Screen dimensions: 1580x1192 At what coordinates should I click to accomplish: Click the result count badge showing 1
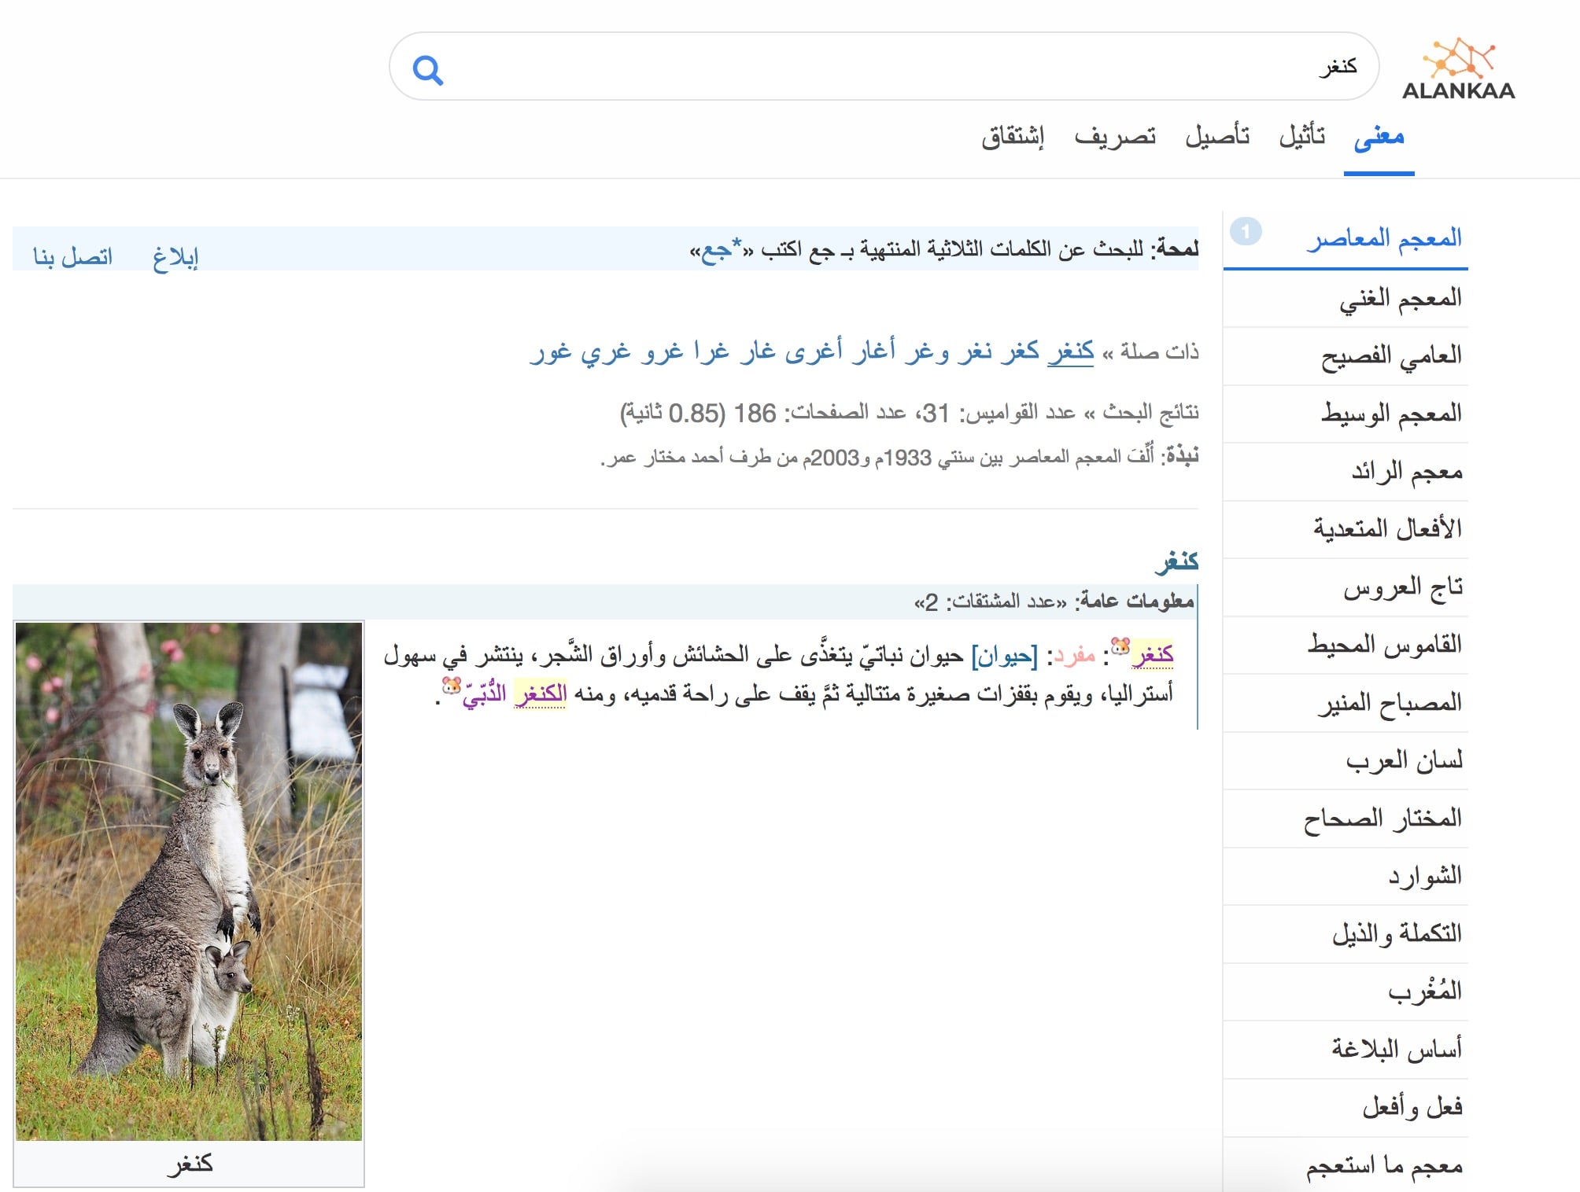[1246, 231]
